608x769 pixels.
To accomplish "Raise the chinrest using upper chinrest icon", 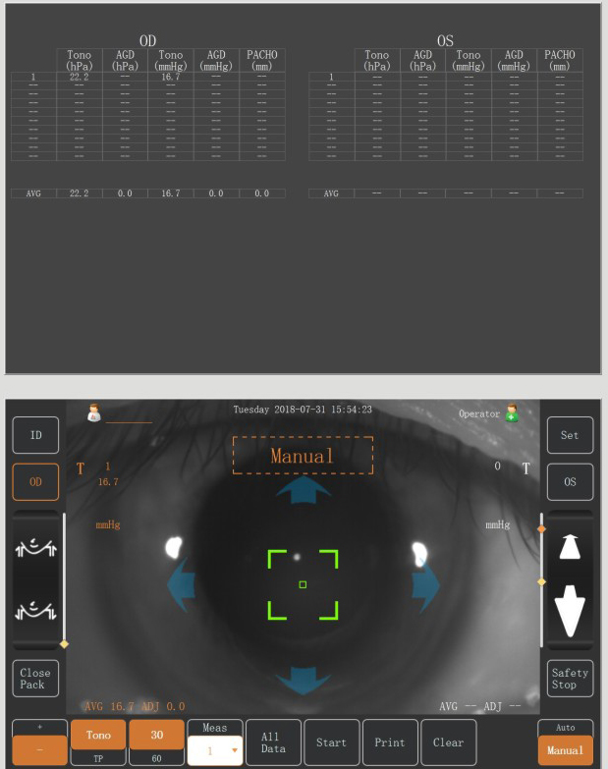I will pos(35,547).
